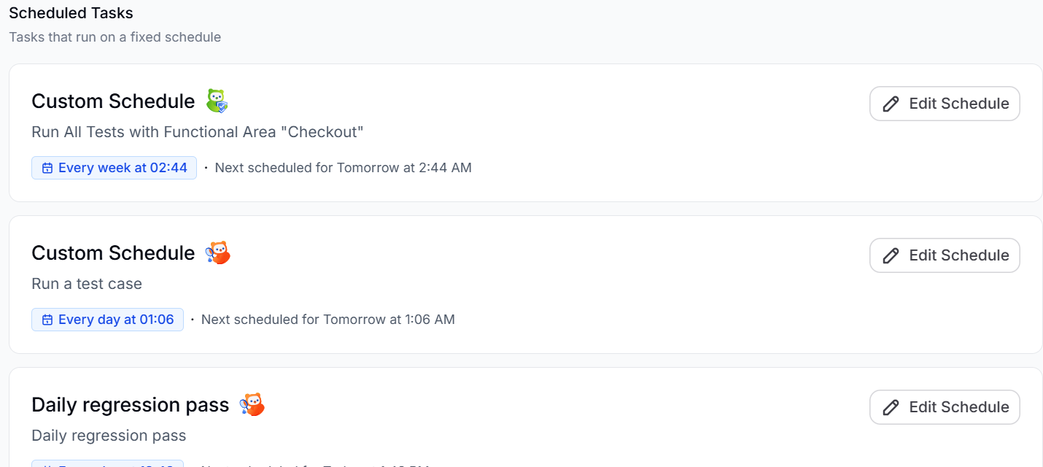This screenshot has height=467, width=1043.
Task: Click the partially visible schedule badge at bottom
Action: click(107, 464)
